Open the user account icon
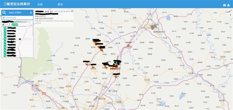The image size is (233, 110). 228,5
